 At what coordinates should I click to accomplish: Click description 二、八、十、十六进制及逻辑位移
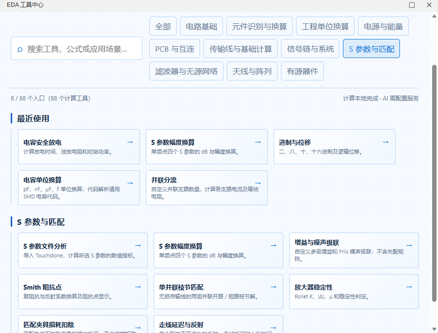click(320, 152)
